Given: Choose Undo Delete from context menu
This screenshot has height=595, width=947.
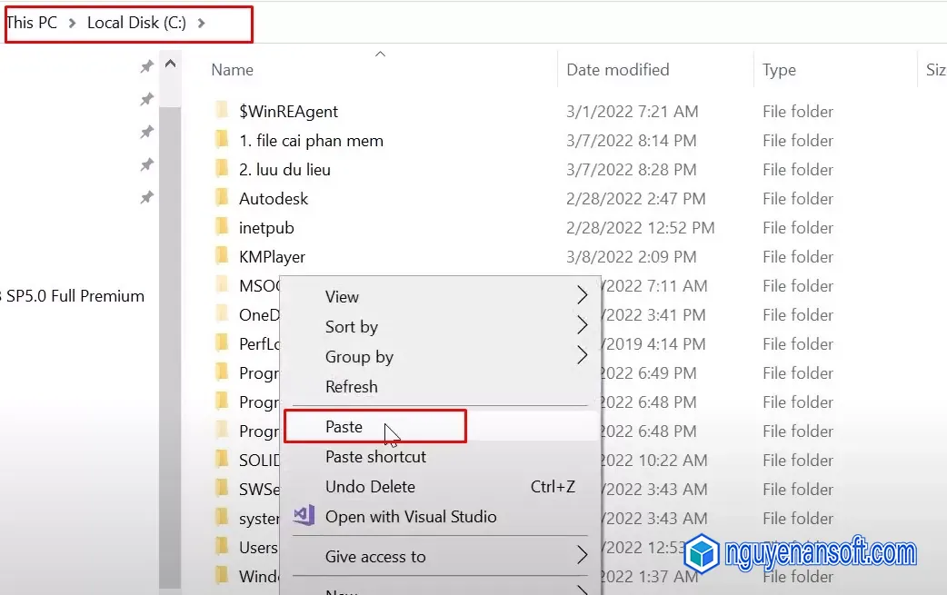Looking at the screenshot, I should 370,486.
